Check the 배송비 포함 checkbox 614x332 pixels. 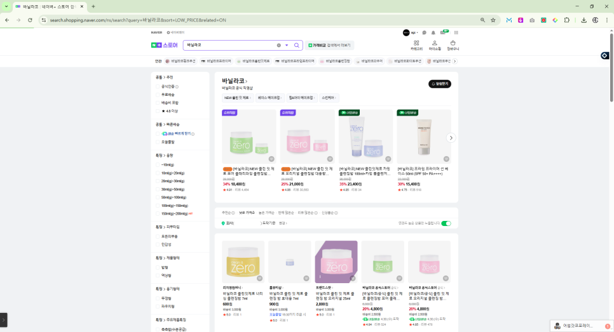coord(158,103)
